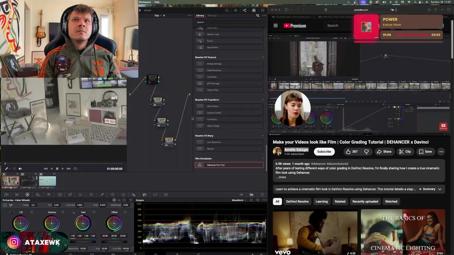Select the Learning filter chip
454x255 pixels.
pyautogui.click(x=322, y=202)
